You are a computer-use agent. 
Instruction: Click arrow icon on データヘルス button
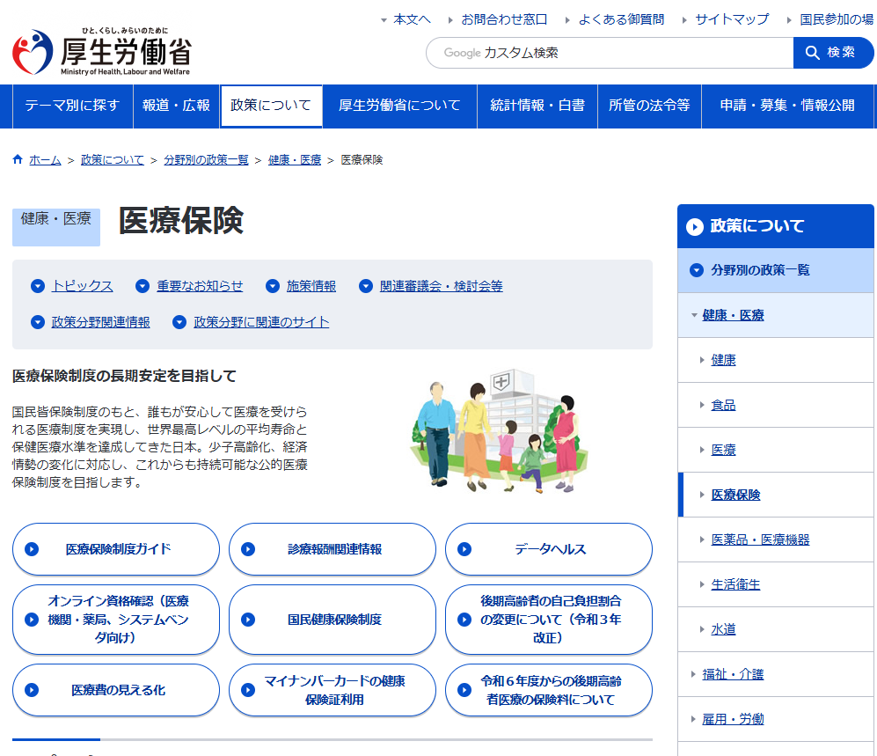coord(464,549)
